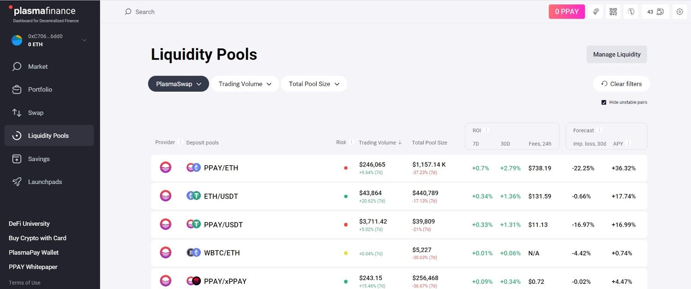Click the transaction history clock icon
This screenshot has width=691, height=289.
[x=631, y=12]
